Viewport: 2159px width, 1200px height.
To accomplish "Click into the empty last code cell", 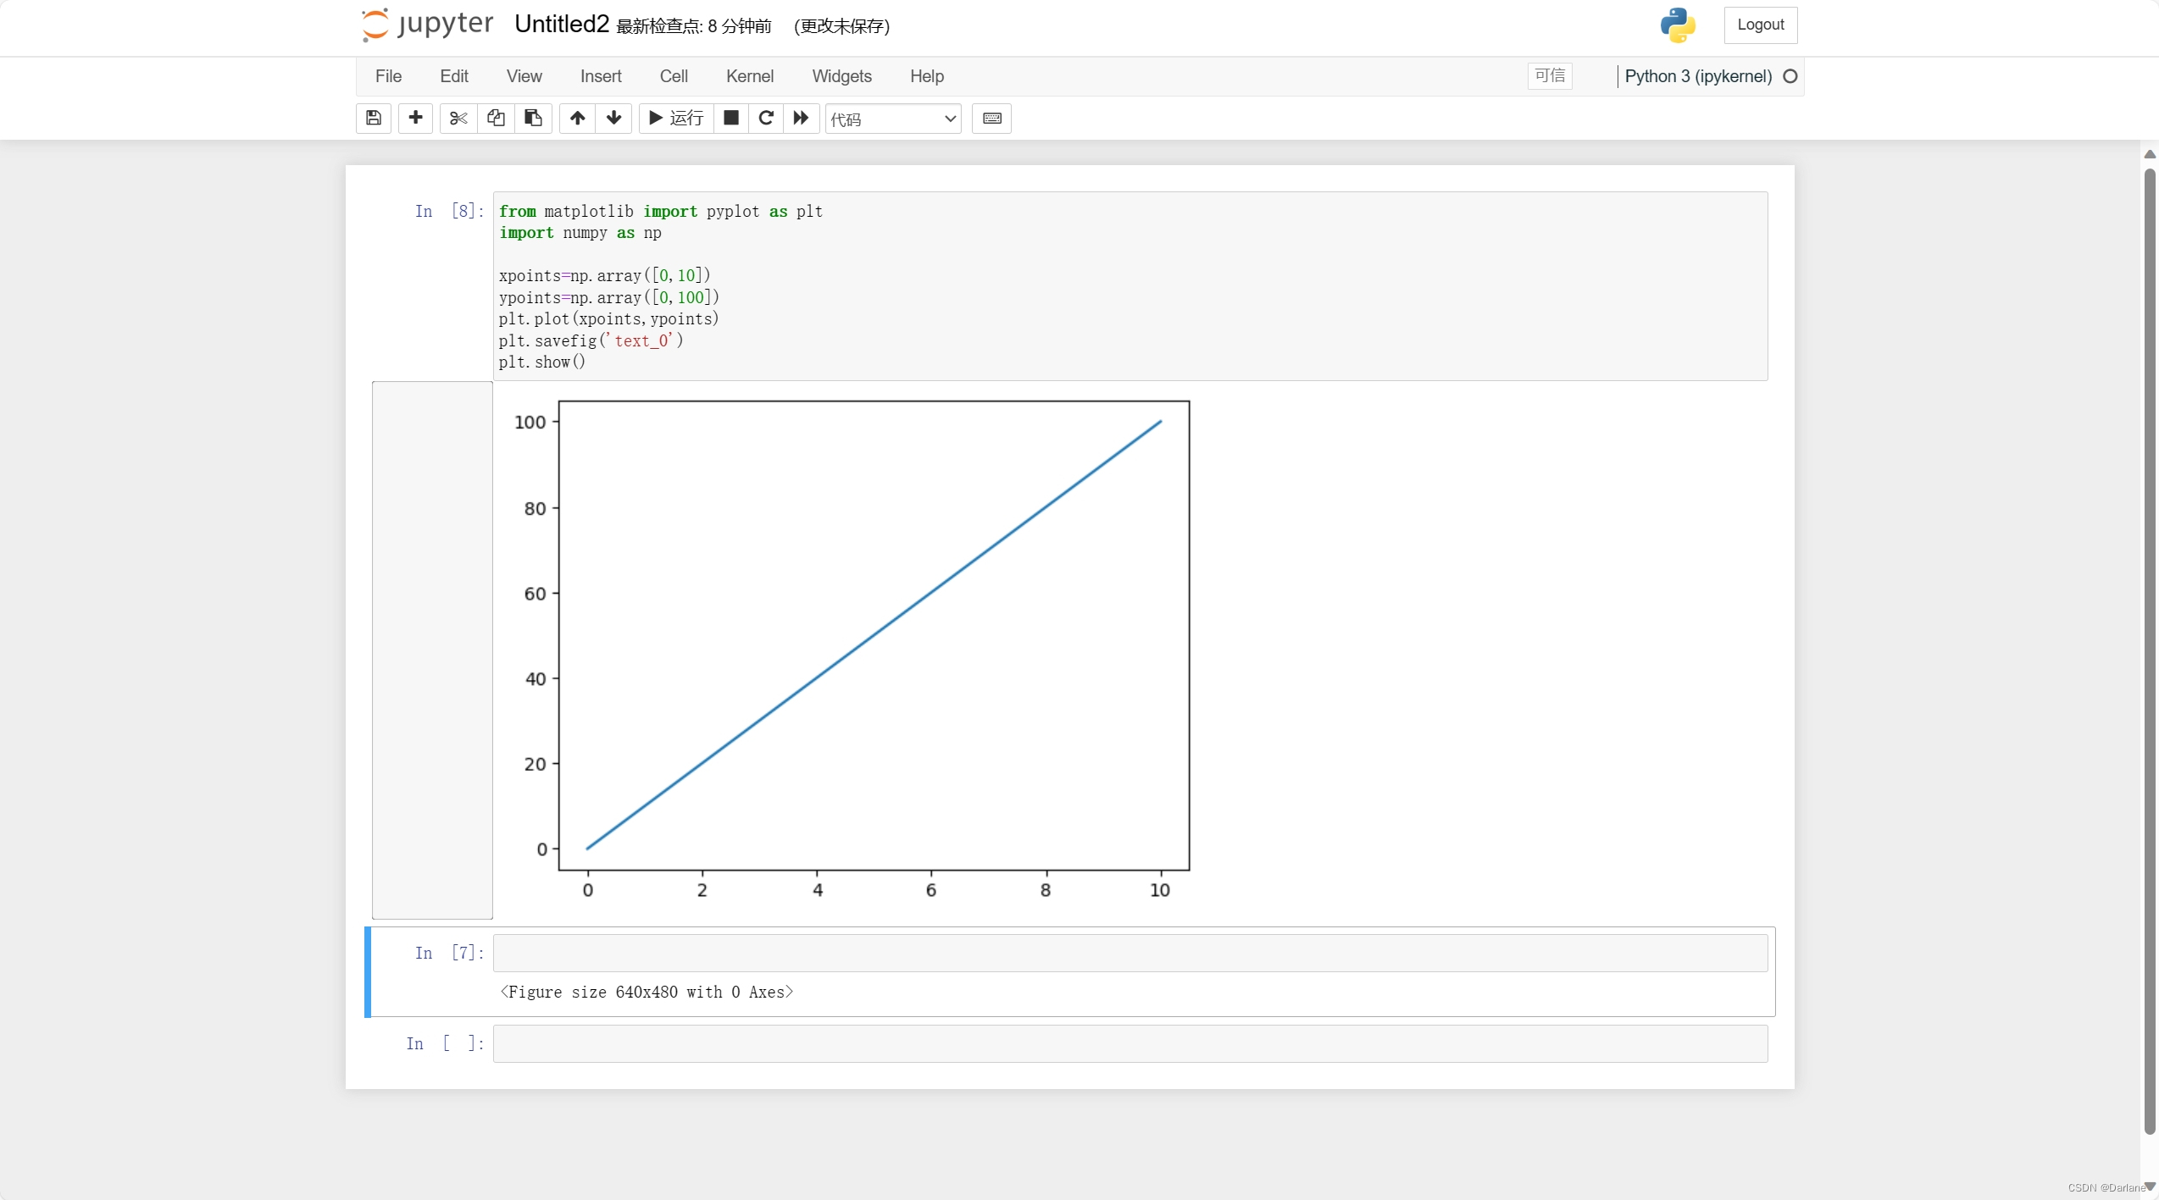I will coord(1129,1043).
